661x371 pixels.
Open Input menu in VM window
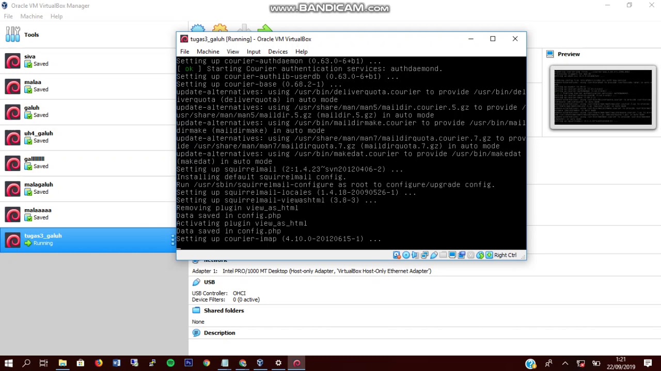(x=254, y=52)
